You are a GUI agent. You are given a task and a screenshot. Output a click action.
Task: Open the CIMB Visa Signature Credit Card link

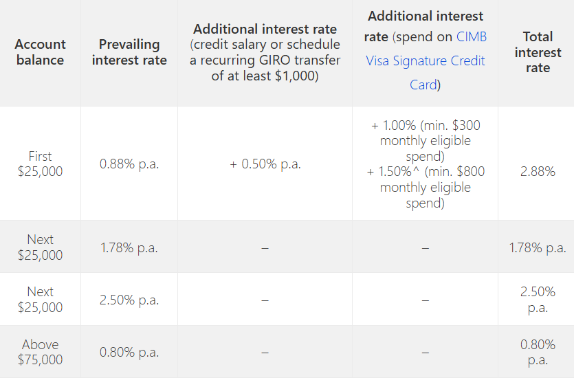tap(426, 61)
